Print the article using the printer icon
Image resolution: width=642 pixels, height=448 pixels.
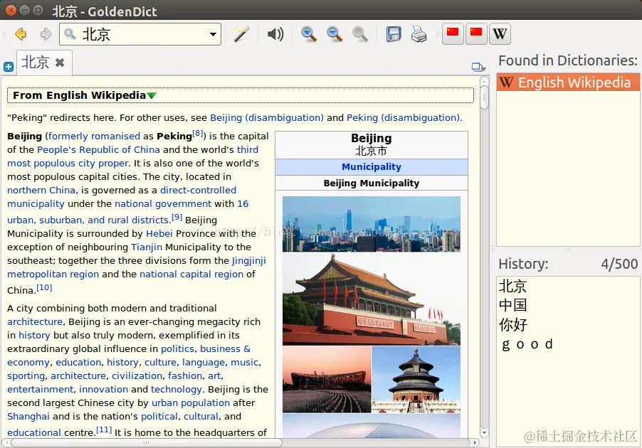click(419, 34)
